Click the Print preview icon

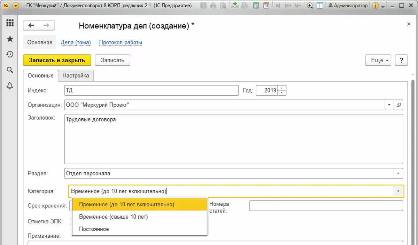coord(223,6)
